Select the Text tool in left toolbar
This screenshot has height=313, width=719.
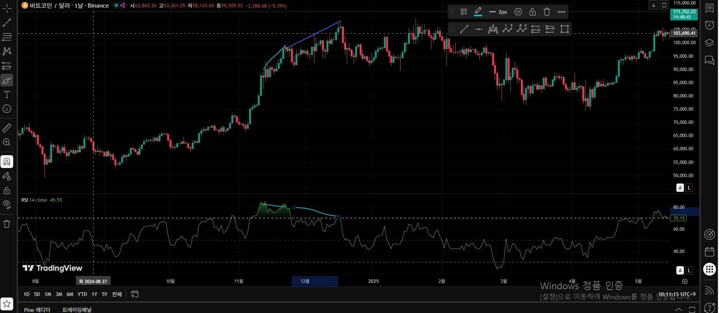[x=7, y=94]
